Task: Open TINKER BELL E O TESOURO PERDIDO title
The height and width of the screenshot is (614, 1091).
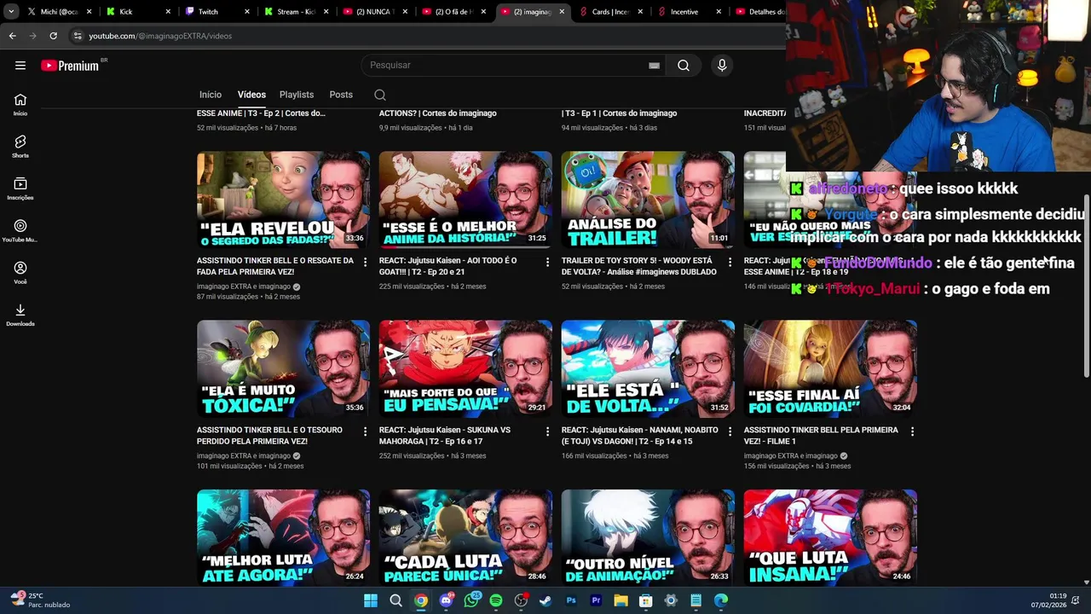Action: (x=269, y=436)
